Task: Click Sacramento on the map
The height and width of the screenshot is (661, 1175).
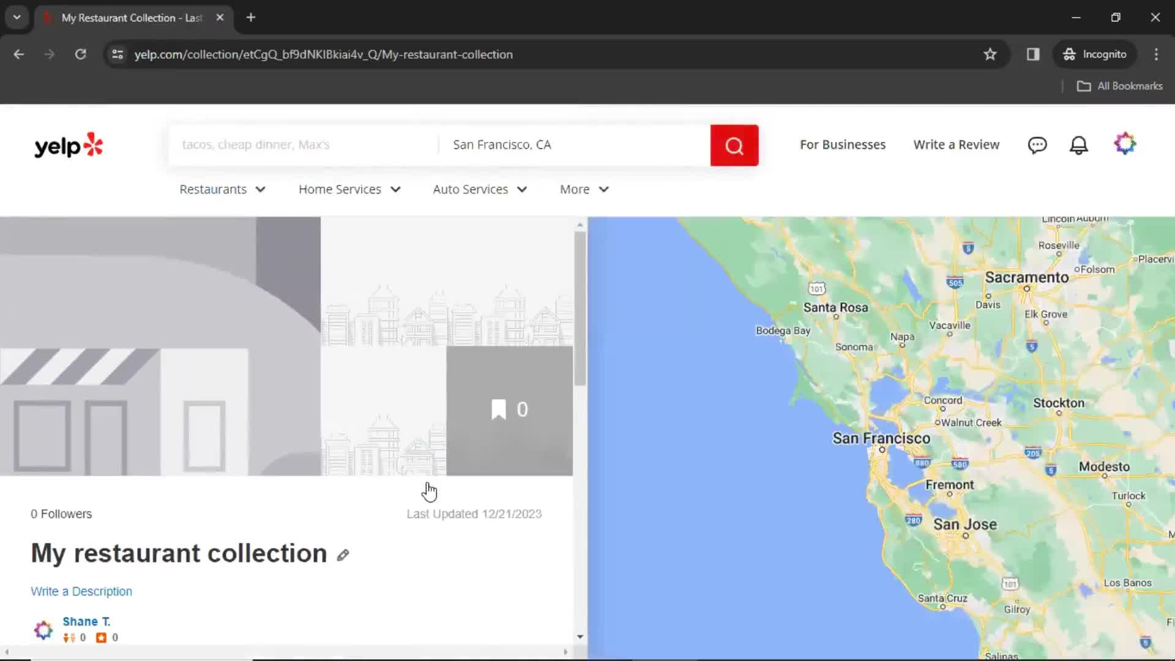Action: (1027, 278)
